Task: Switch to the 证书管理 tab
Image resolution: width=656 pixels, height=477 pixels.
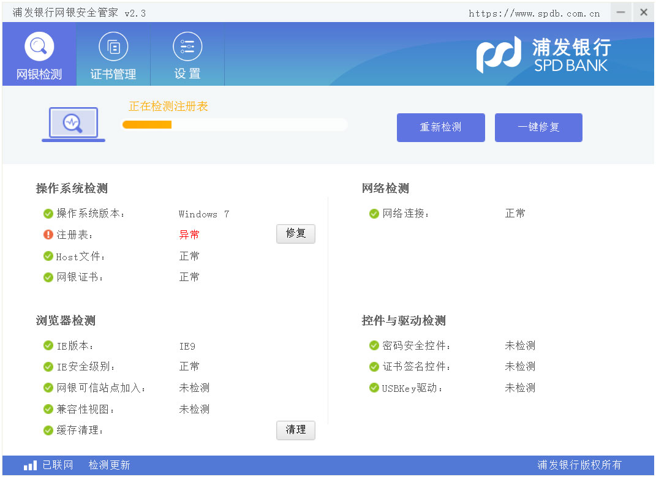Action: click(x=113, y=54)
